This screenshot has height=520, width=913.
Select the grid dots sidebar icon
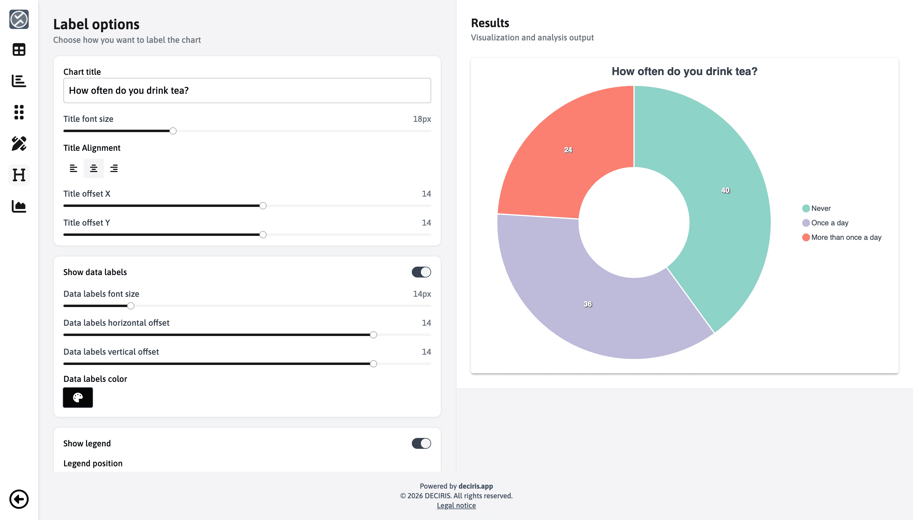[19, 112]
